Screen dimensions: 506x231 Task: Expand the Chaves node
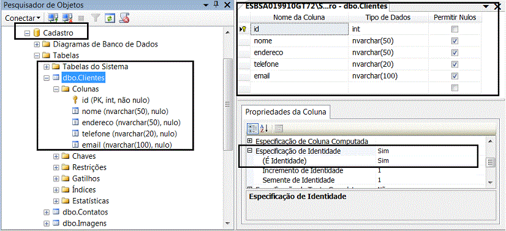(x=56, y=156)
